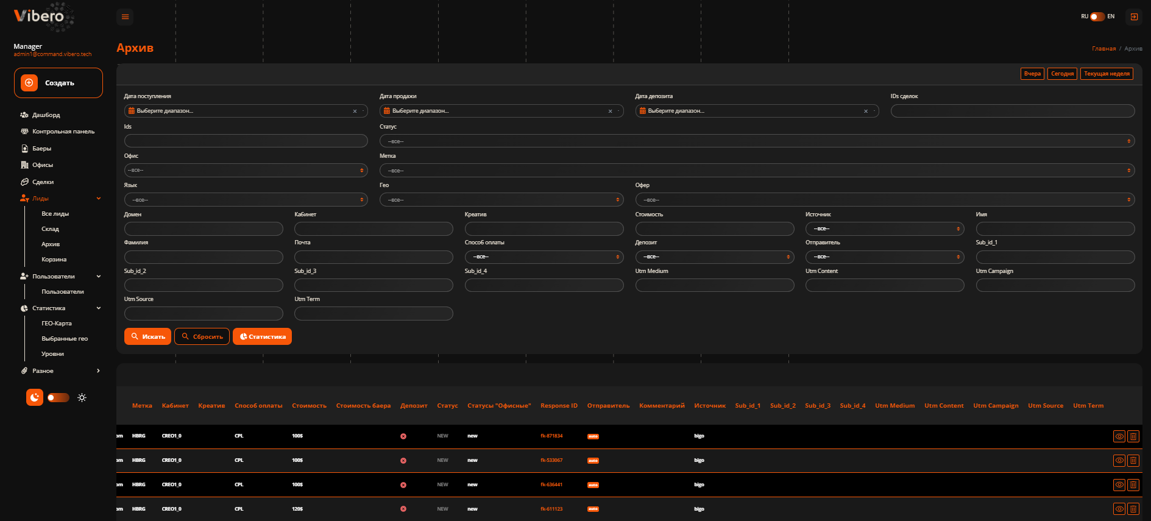
Task: Open Дашборд in the sidebar
Action: click(46, 115)
